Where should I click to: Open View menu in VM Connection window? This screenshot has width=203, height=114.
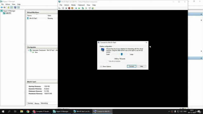click(x=88, y=5)
